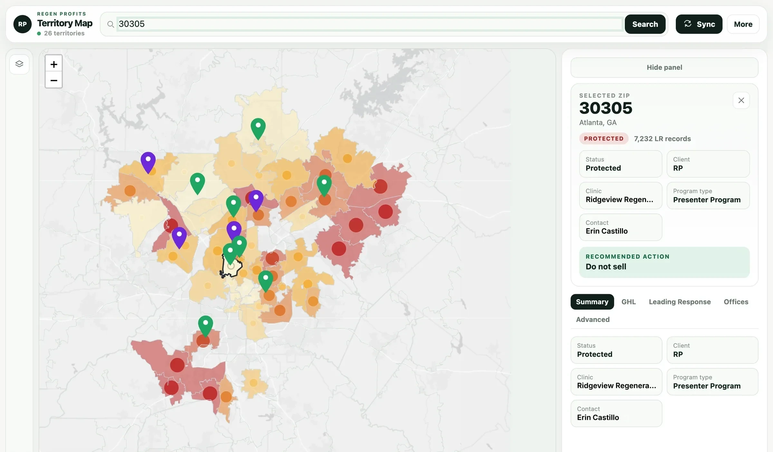The width and height of the screenshot is (773, 452).
Task: Click the Search button
Action: [645, 24]
